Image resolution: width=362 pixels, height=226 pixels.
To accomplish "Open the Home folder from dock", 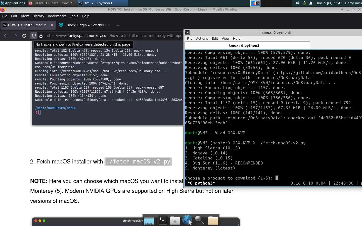I will coord(175,220).
